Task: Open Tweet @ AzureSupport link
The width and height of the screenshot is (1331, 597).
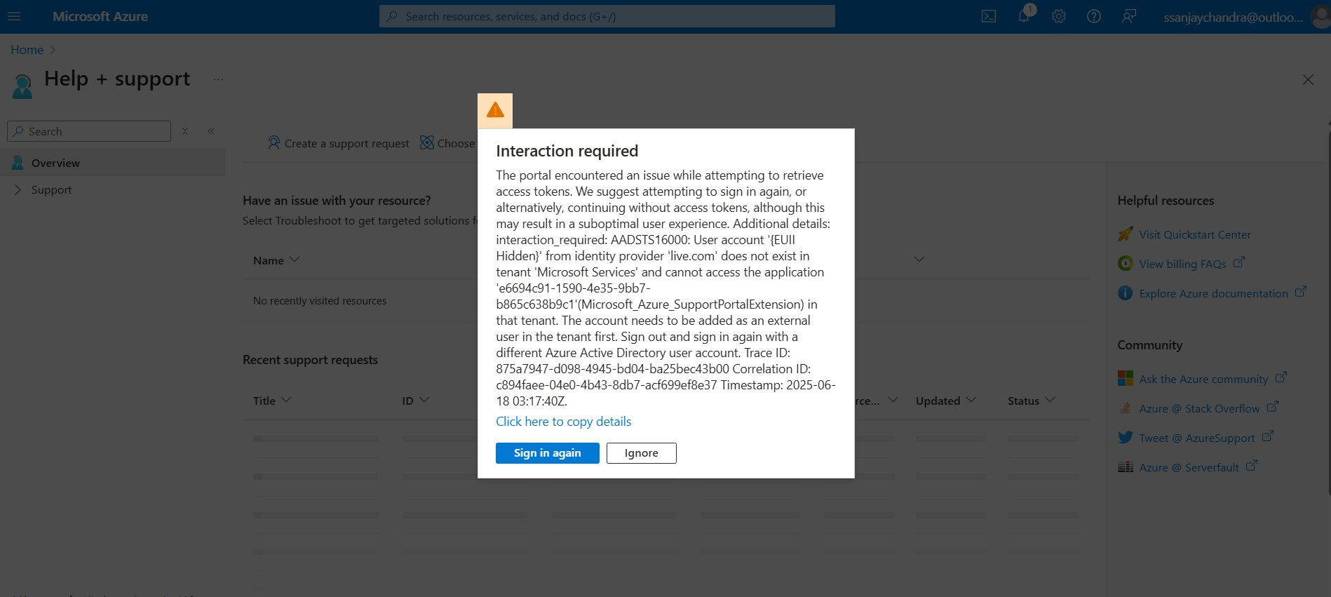Action: (1197, 438)
